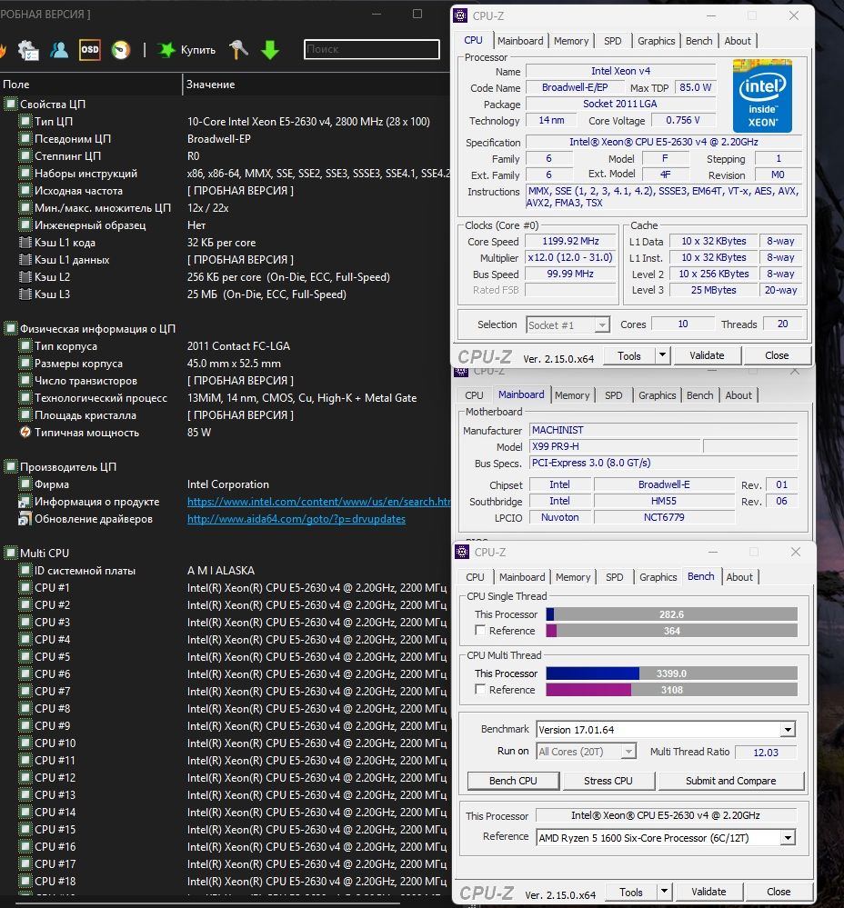Open AIDA64 preferences gear-checklist icon
The height and width of the screenshot is (908, 844).
pyautogui.click(x=28, y=50)
